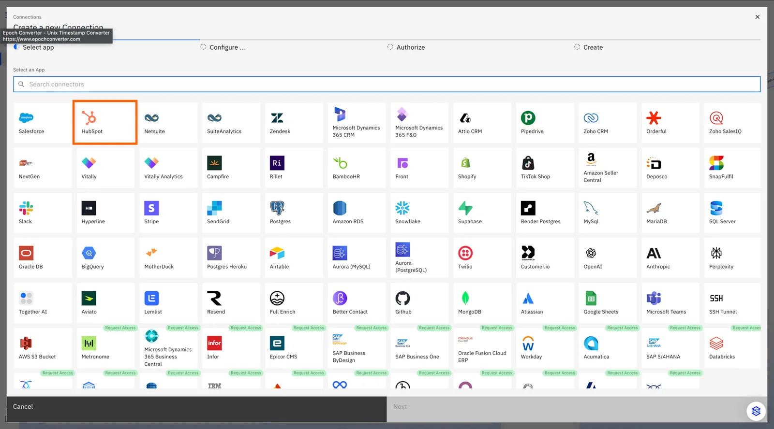
Task: Pick the Databricks connector icon
Action: [x=716, y=343]
